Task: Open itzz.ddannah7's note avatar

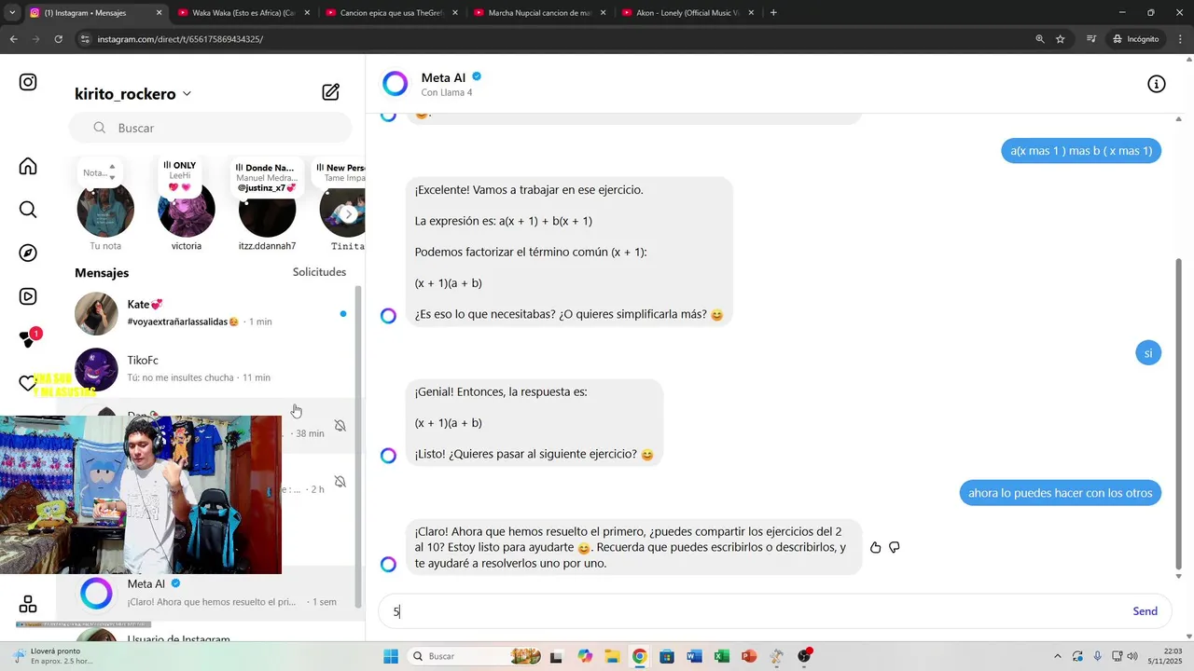Action: pos(267,211)
